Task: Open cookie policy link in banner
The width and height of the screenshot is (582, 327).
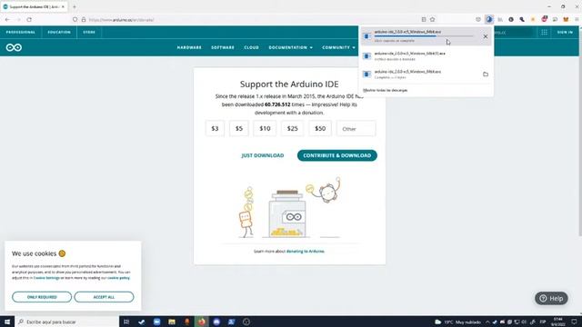Action: tap(119, 278)
